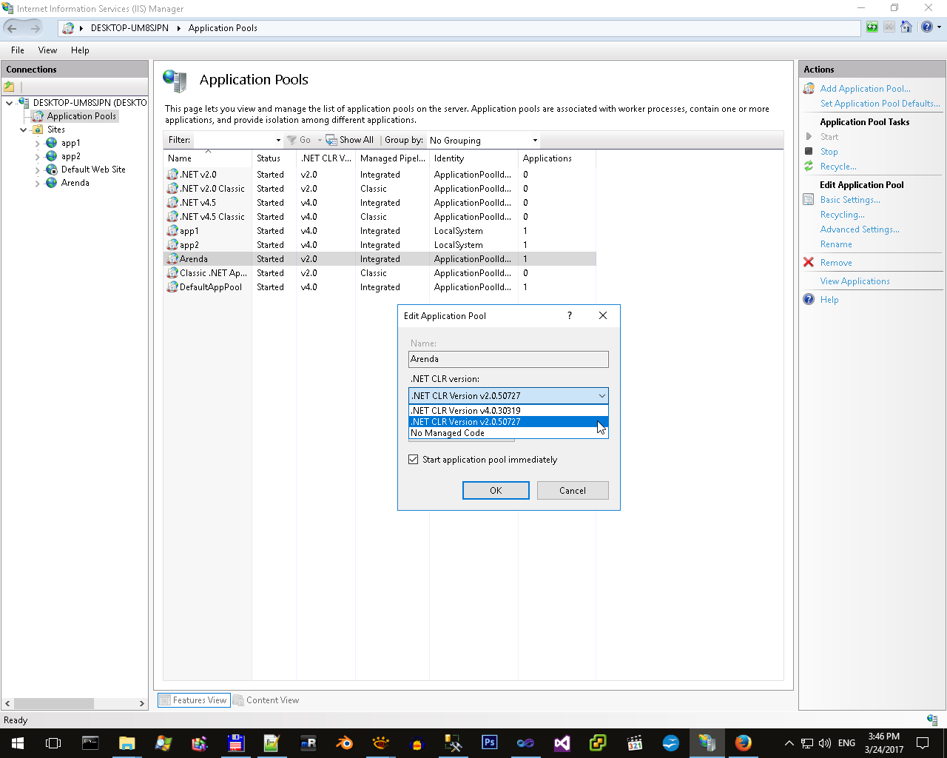Click the View Applications link
947x758 pixels.
click(855, 281)
